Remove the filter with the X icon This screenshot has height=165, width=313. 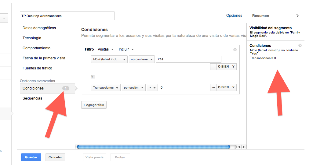(235, 50)
